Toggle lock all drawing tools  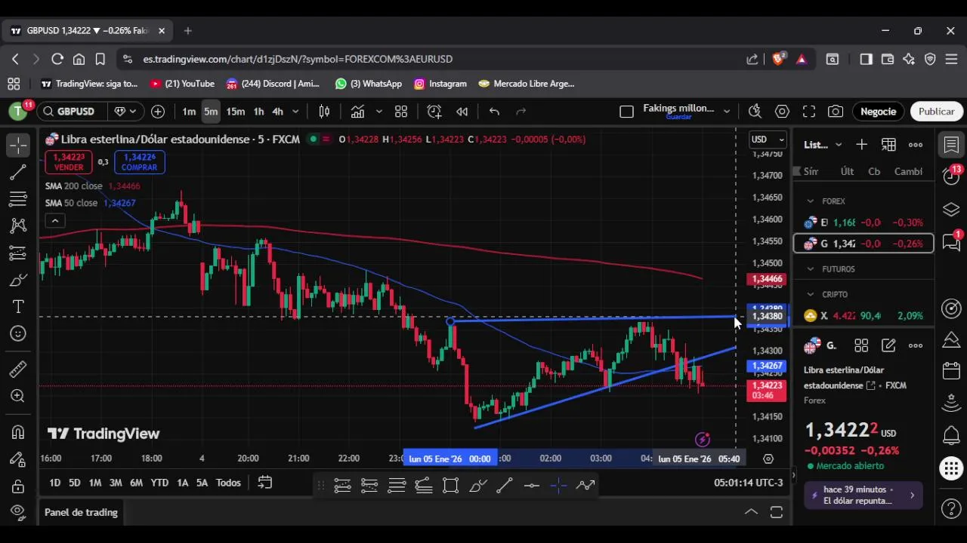click(18, 486)
